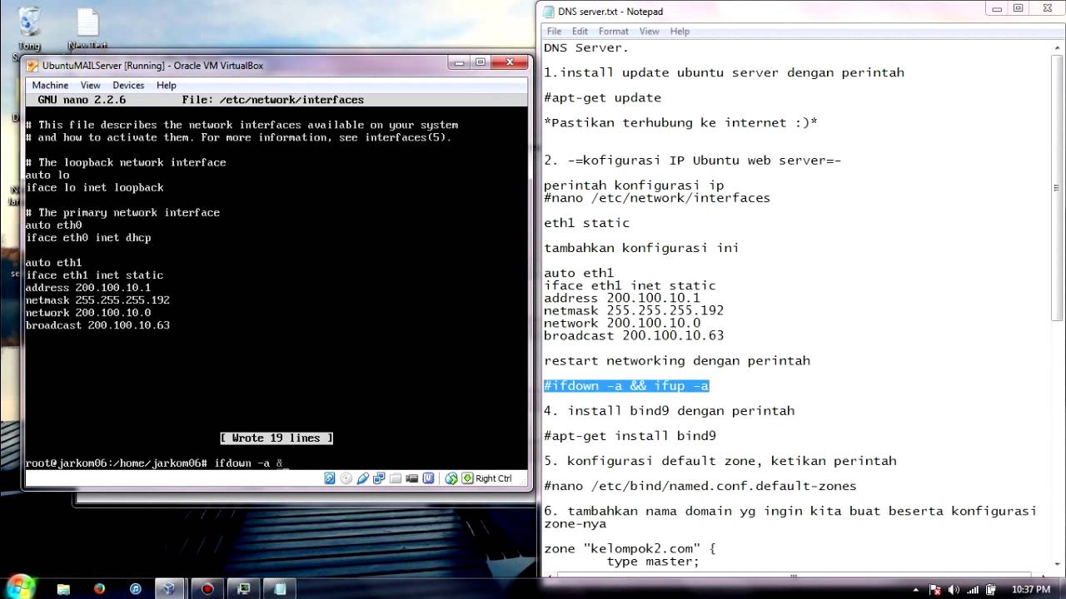Launch iTunes from the taskbar
Viewport: 1066px width, 599px height.
tap(136, 588)
